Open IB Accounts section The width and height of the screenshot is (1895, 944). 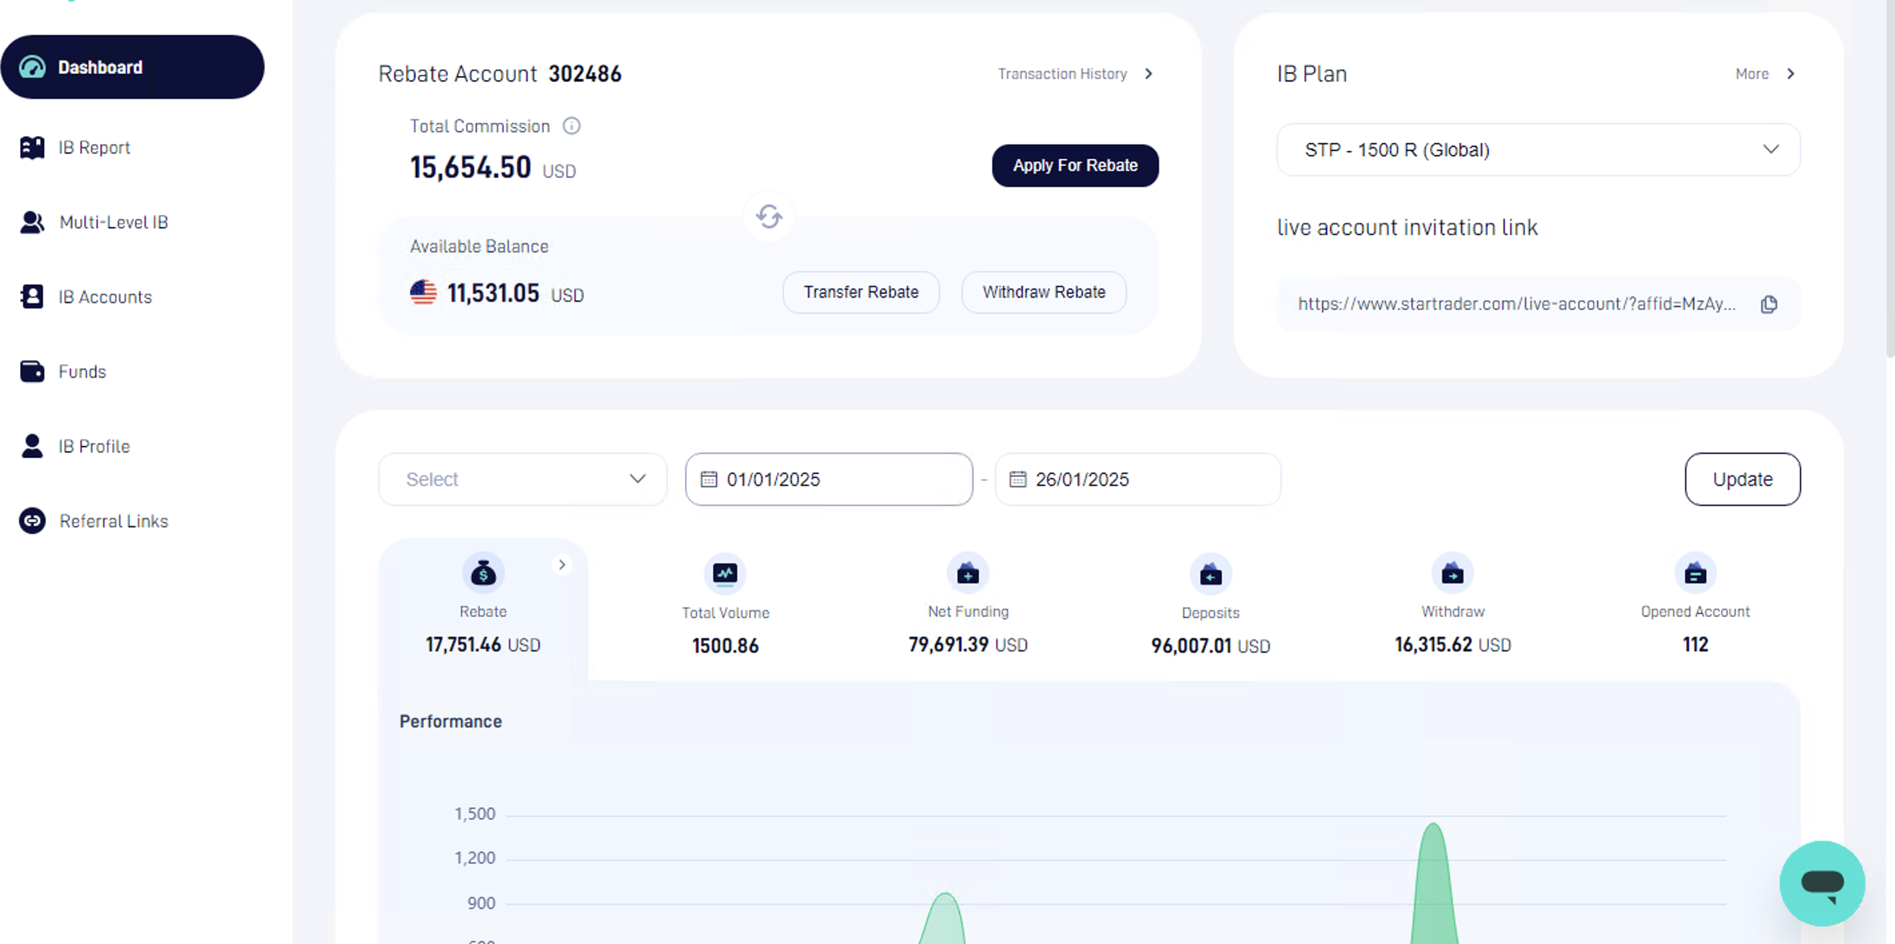(x=106, y=296)
